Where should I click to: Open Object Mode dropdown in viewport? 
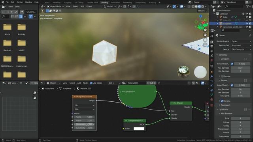click(x=55, y=7)
